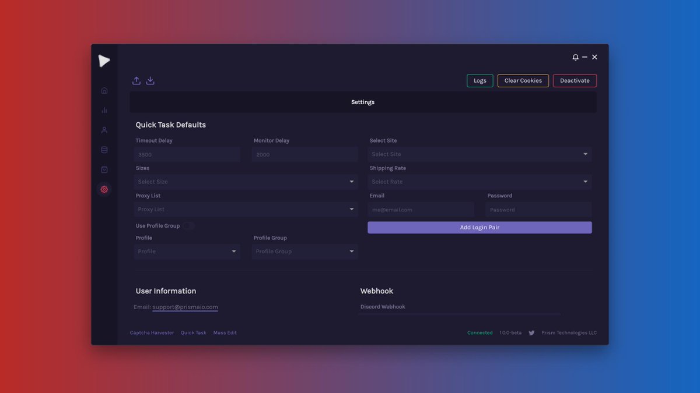Select the settings gear sidebar icon
700x393 pixels.
point(104,189)
